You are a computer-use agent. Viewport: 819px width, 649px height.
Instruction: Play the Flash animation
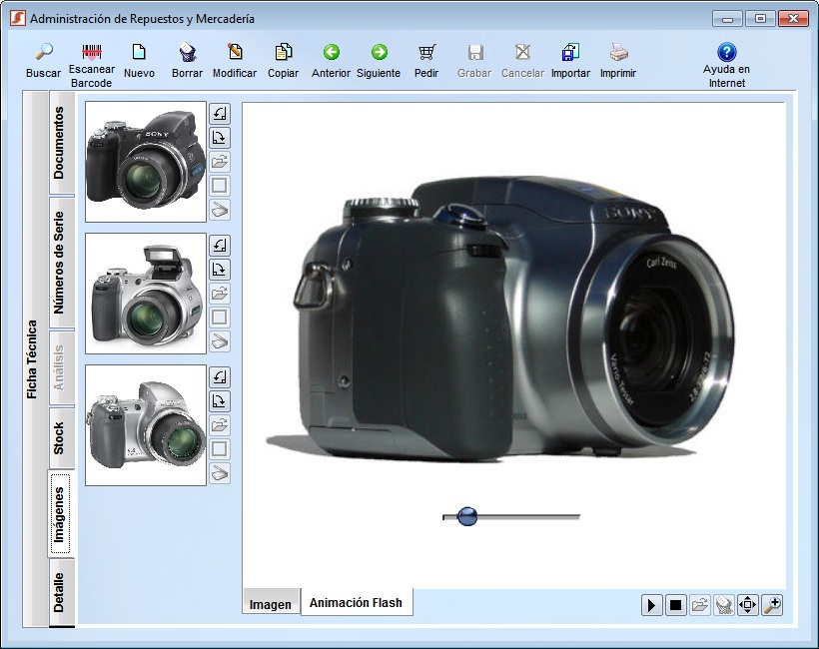coord(651,605)
